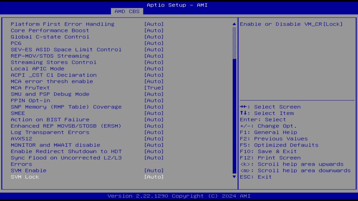Select Log Transparent Errors setting
This screenshot has height=201, width=358.
50,132
